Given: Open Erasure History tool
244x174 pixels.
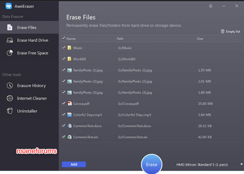Looking at the screenshot, I should pos(29,86).
